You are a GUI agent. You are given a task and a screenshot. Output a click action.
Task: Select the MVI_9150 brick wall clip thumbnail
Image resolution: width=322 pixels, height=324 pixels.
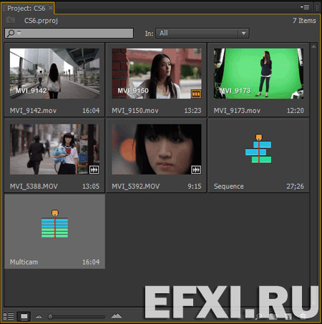pos(157,74)
